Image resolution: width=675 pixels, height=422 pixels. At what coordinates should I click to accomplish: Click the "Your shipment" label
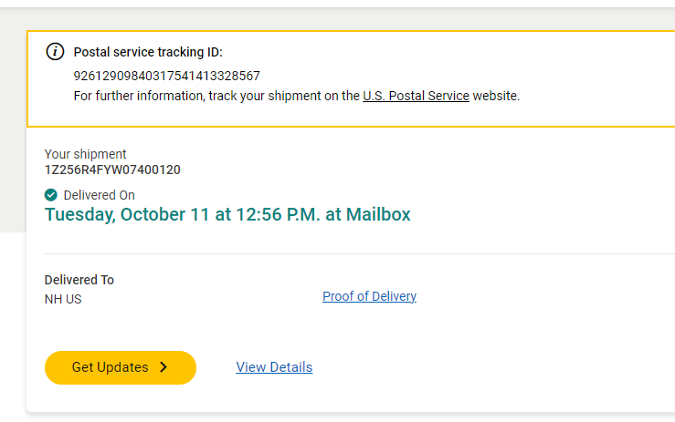point(86,154)
